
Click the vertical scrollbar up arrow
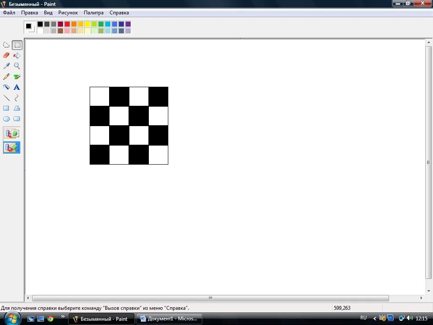coord(429,43)
